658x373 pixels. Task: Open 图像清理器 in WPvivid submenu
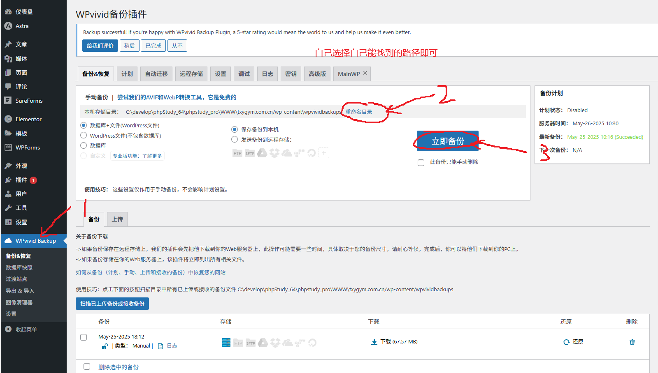[x=19, y=302]
